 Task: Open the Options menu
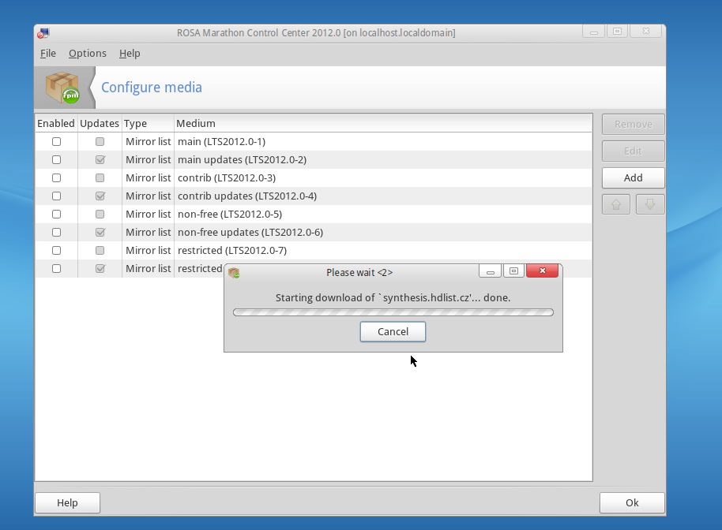[88, 54]
